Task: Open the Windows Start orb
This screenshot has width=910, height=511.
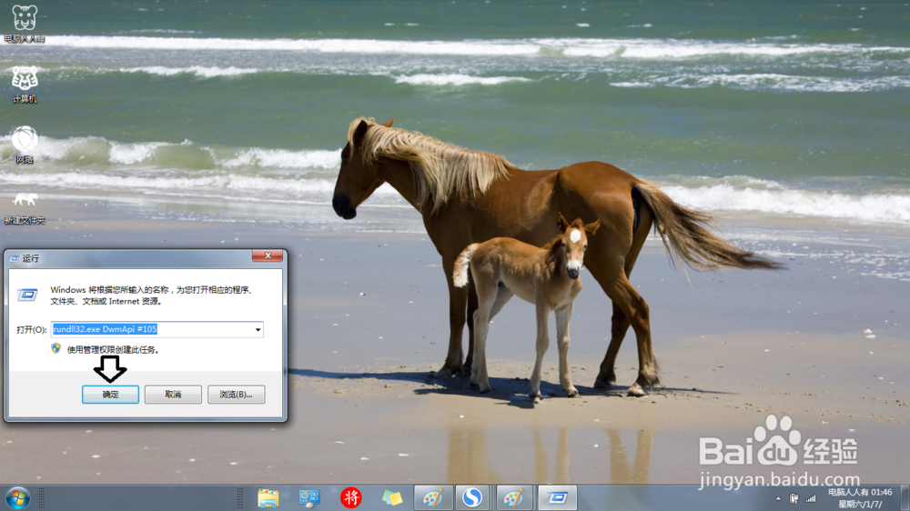Action: coord(18,498)
